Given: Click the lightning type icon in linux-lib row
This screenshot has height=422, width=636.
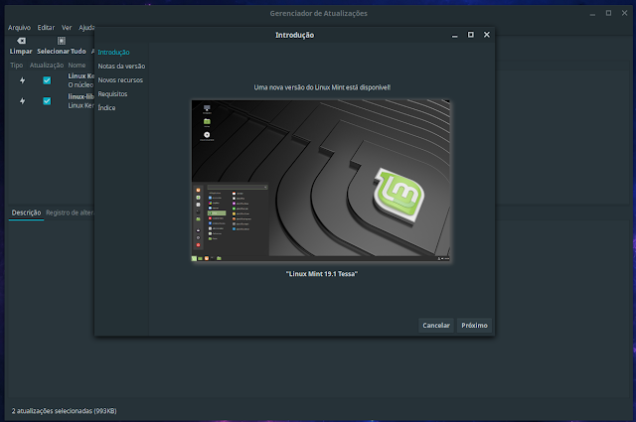Looking at the screenshot, I should point(22,101).
